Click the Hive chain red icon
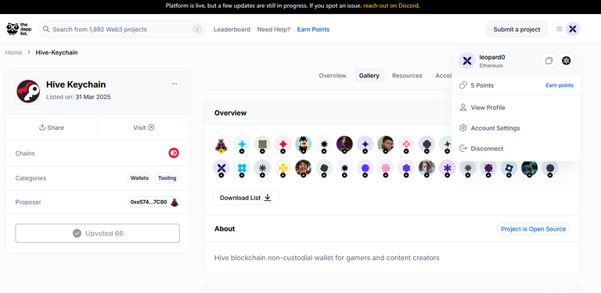Viewport: 601px width, 293px height. tap(174, 153)
